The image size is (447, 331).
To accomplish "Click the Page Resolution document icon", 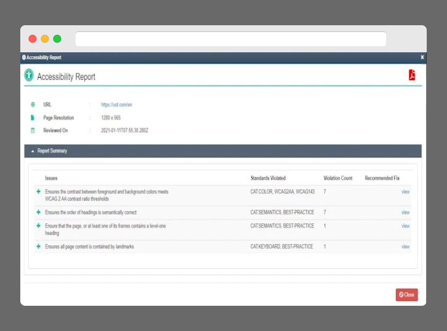I will pyautogui.click(x=33, y=118).
